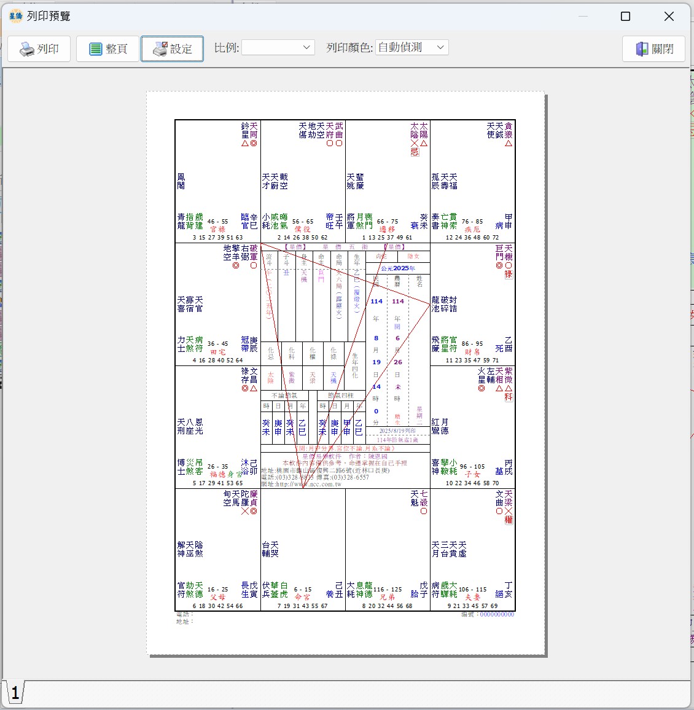
Task: Click the 列印預覽 window title text
Action: point(49,16)
